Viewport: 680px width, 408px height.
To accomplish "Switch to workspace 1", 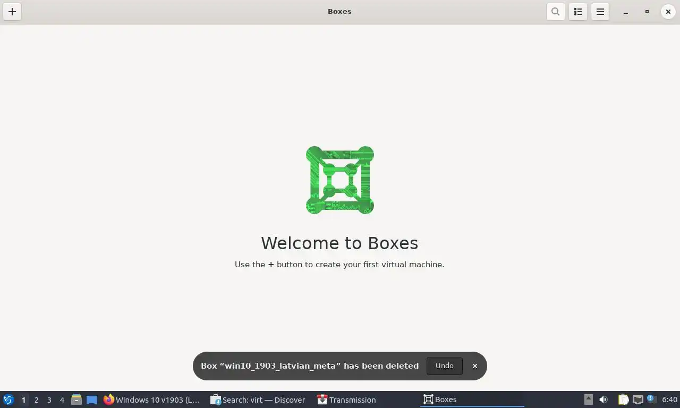I will (23, 400).
